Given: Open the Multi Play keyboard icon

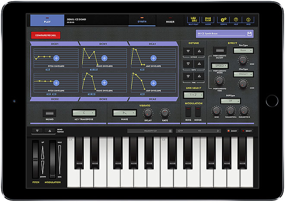Looking at the screenshot, I should 193,19.
